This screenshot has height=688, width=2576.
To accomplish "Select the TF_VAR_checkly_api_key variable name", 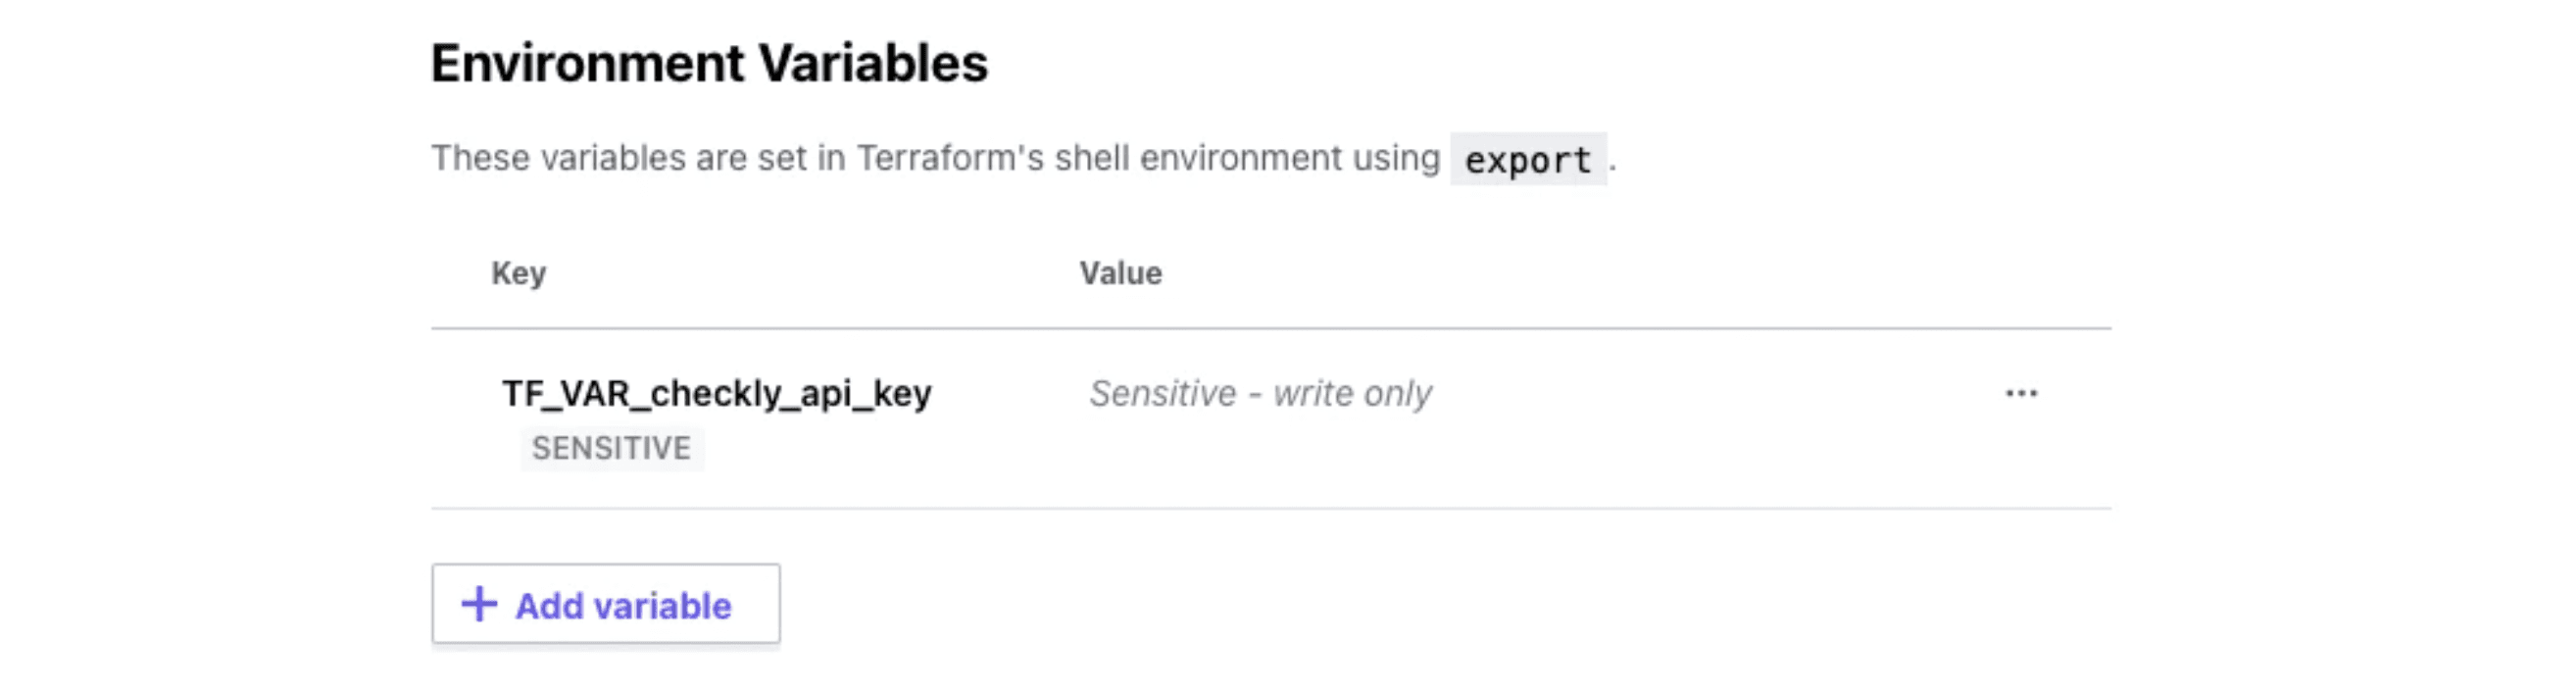I will coord(716,393).
